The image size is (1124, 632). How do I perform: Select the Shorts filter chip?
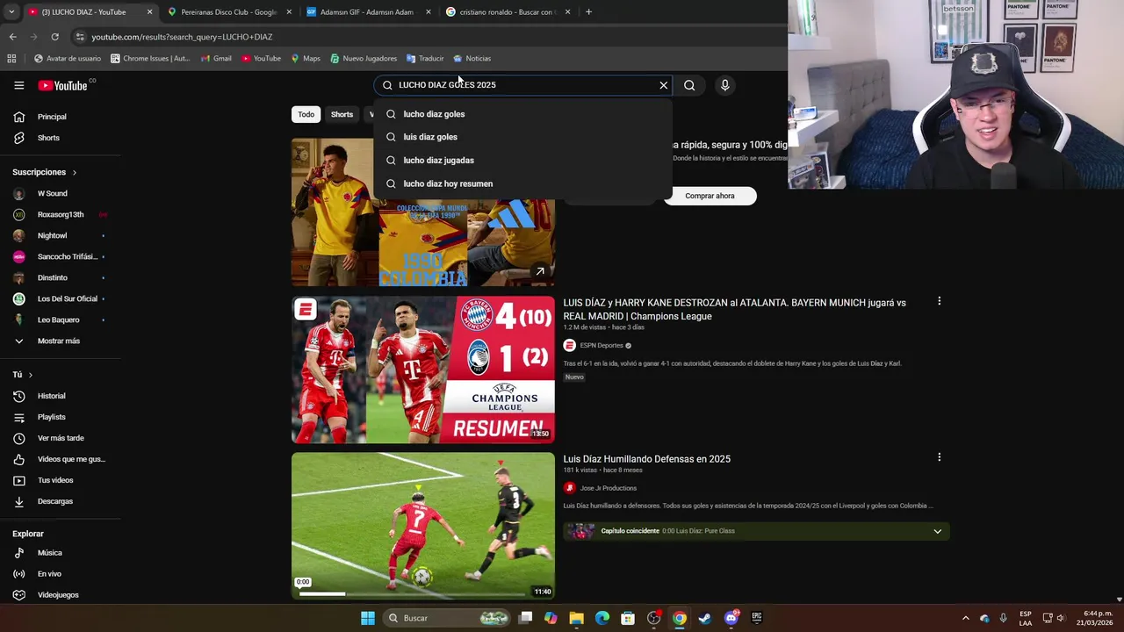tap(342, 114)
